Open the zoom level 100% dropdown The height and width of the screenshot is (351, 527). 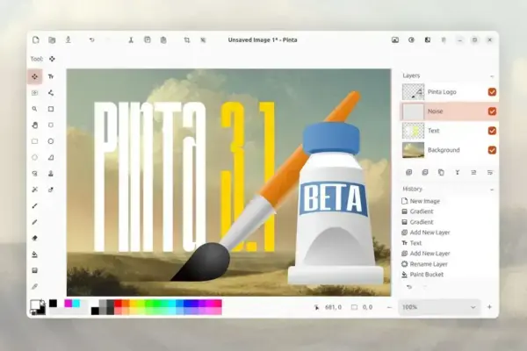click(x=439, y=307)
